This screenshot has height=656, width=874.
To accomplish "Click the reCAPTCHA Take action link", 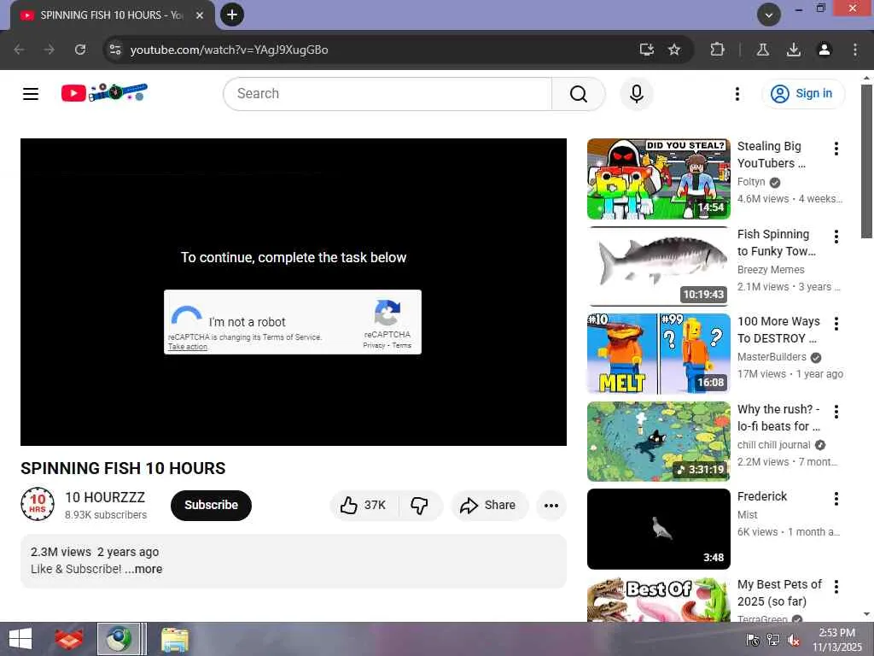I will click(187, 347).
